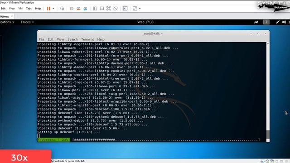The height and width of the screenshot is (163, 290).
Task: Click the hard disk status icon in VMware
Action: 262,161
